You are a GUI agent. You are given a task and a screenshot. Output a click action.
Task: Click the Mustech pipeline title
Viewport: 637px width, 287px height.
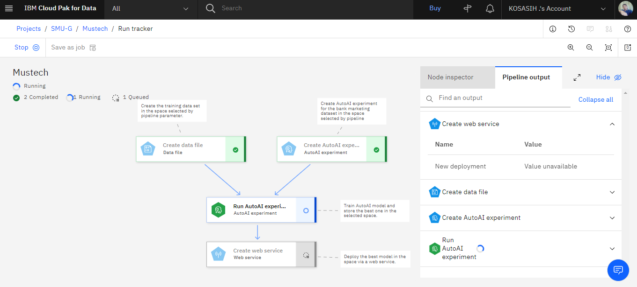pyautogui.click(x=30, y=72)
